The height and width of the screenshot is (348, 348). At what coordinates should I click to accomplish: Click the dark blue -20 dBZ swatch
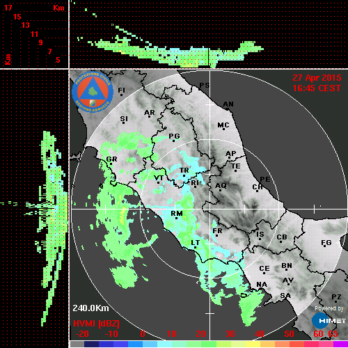(x=92, y=344)
